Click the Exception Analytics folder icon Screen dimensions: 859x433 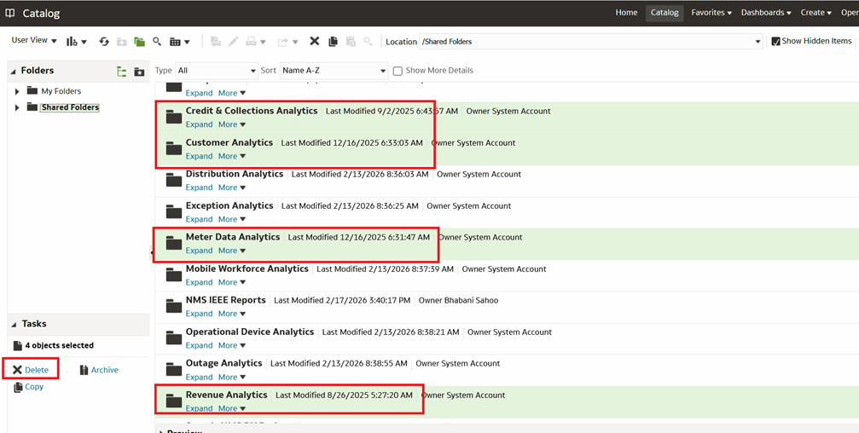coord(174,212)
